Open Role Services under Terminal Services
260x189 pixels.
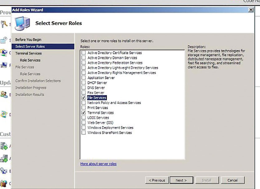pos(30,60)
